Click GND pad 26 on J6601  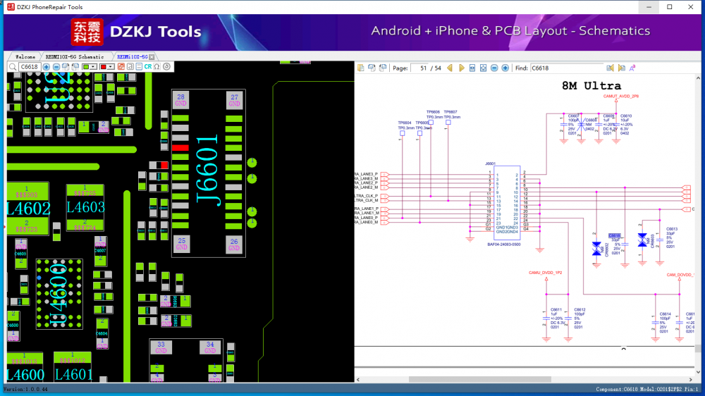[x=234, y=244]
